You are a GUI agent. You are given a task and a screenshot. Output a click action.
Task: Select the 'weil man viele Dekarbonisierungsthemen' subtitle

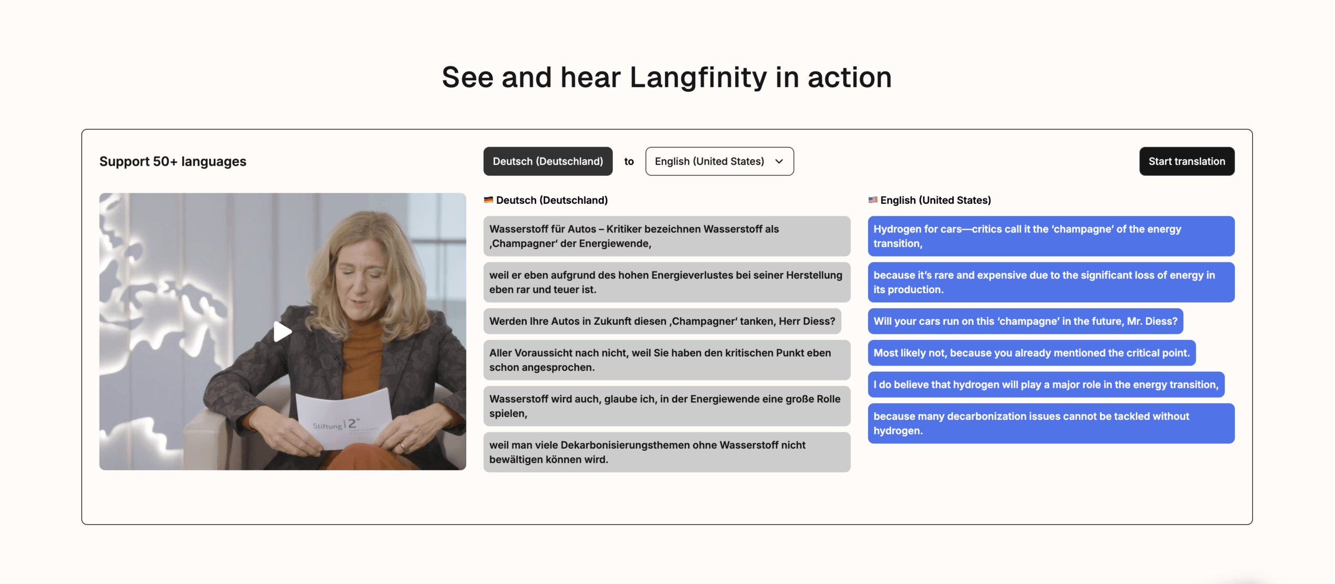click(x=666, y=452)
